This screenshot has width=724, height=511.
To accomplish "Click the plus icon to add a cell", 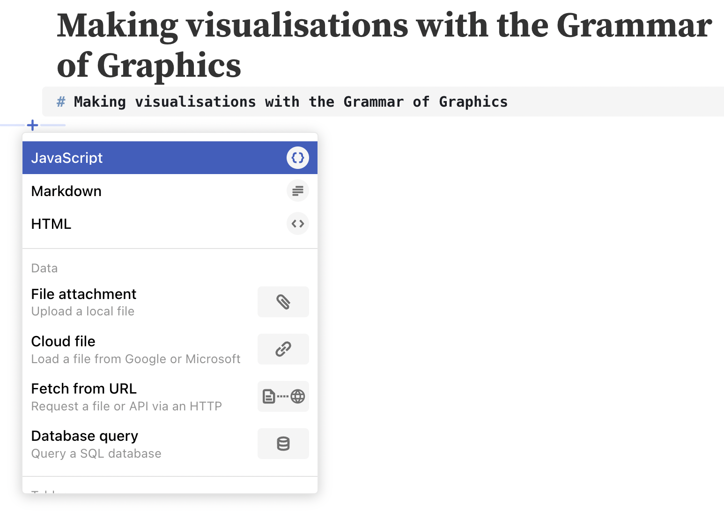I will pyautogui.click(x=32, y=125).
